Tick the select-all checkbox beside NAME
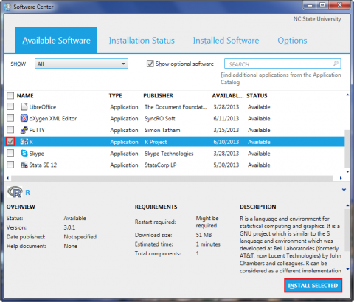 (10, 95)
